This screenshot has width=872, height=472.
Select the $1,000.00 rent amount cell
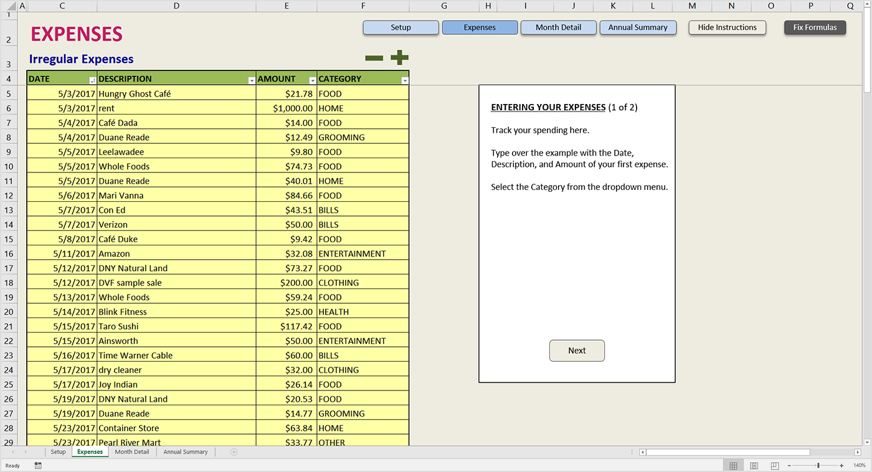[x=287, y=108]
